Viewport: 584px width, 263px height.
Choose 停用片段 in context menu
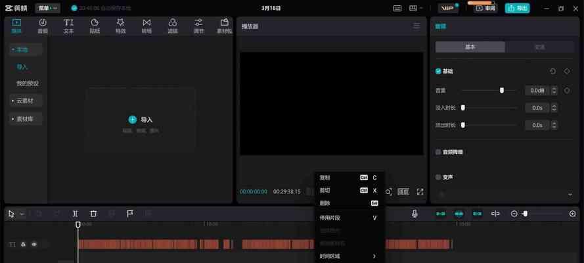[349, 218]
